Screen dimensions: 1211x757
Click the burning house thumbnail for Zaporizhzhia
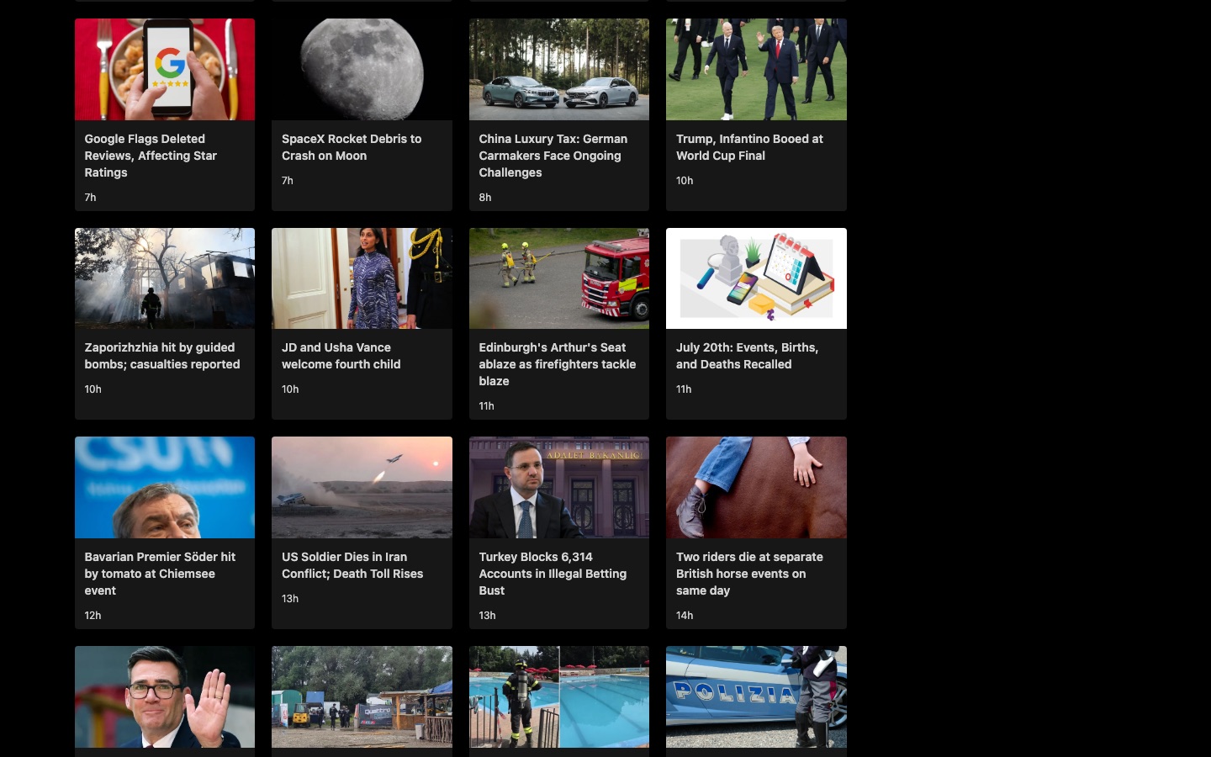[x=165, y=278]
